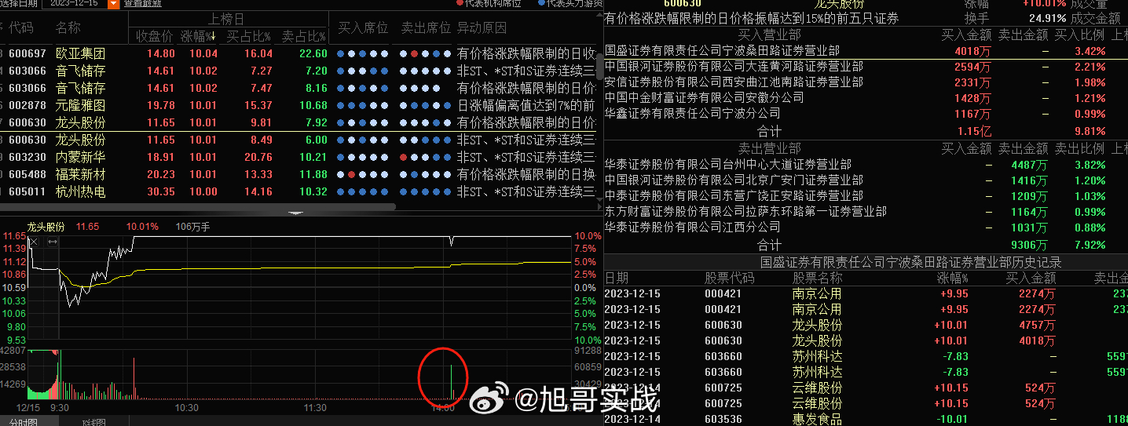Click the buy total 1.15亿

coord(974,131)
